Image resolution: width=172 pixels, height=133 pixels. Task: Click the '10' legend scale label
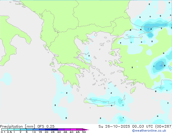pos(34,132)
